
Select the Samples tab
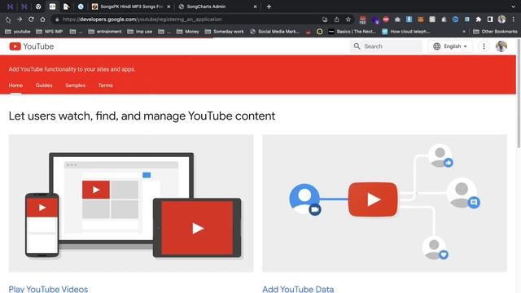point(75,85)
